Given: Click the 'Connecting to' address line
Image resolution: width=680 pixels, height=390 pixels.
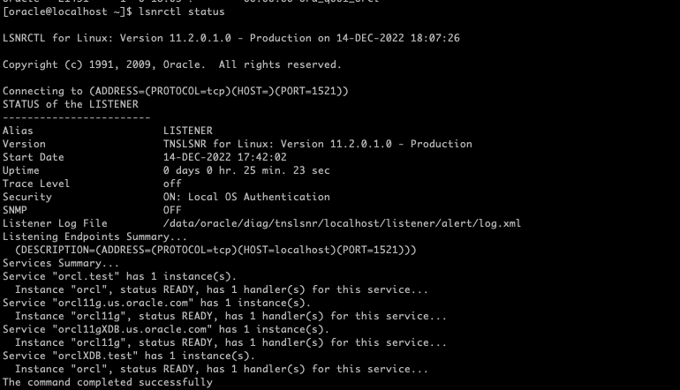Looking at the screenshot, I should [x=175, y=91].
